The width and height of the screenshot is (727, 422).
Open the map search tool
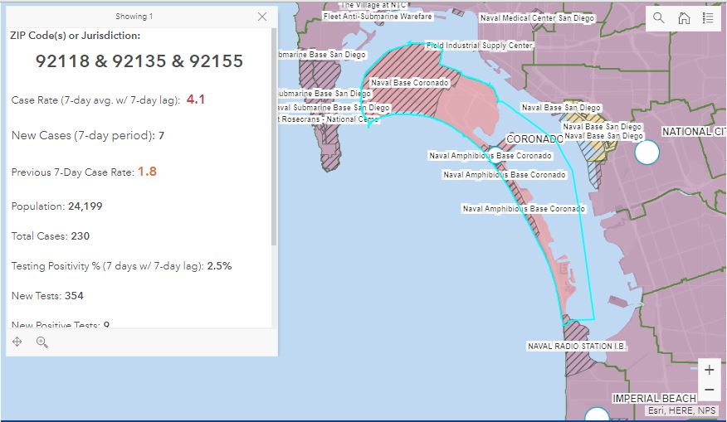659,18
